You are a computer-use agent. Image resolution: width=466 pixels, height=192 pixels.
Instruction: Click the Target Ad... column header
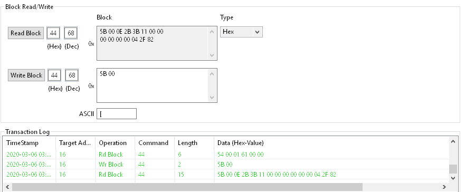pos(75,143)
